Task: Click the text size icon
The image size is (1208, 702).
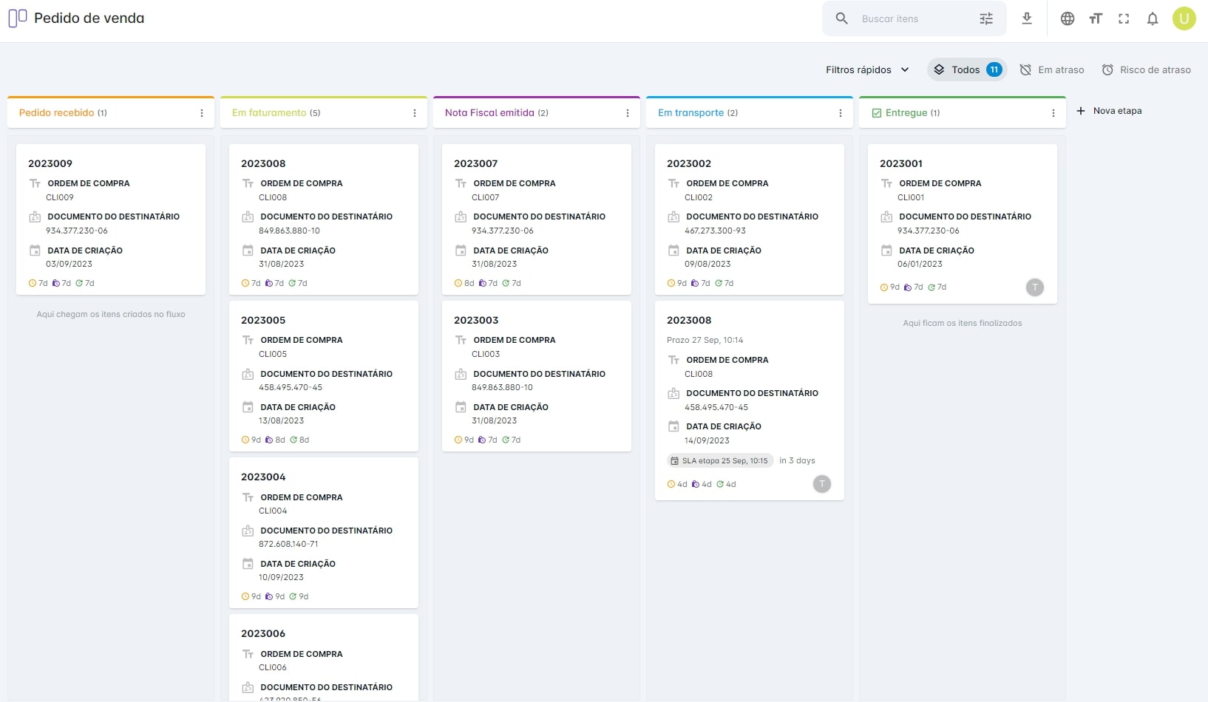Action: pos(1096,18)
